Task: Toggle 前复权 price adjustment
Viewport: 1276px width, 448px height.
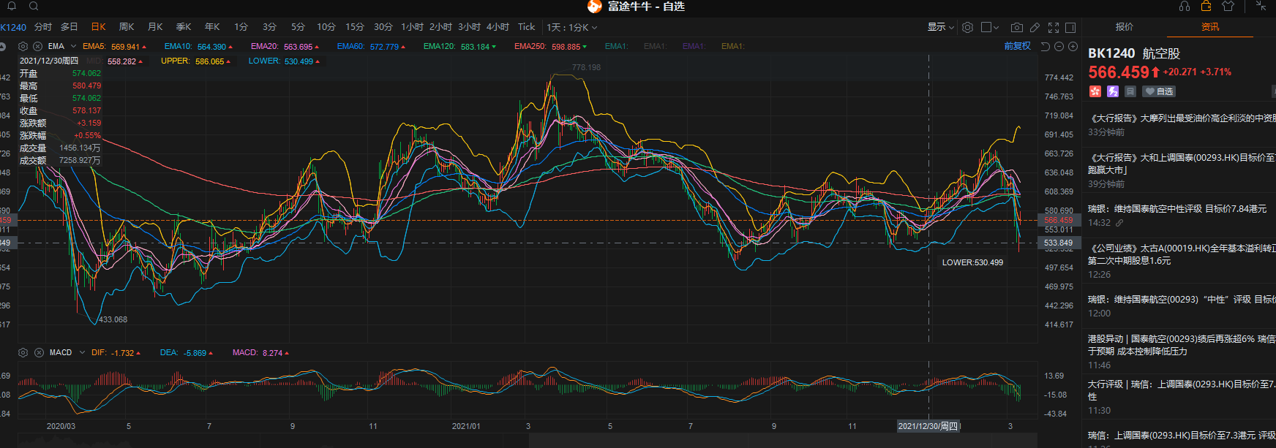Action: click(x=1018, y=46)
